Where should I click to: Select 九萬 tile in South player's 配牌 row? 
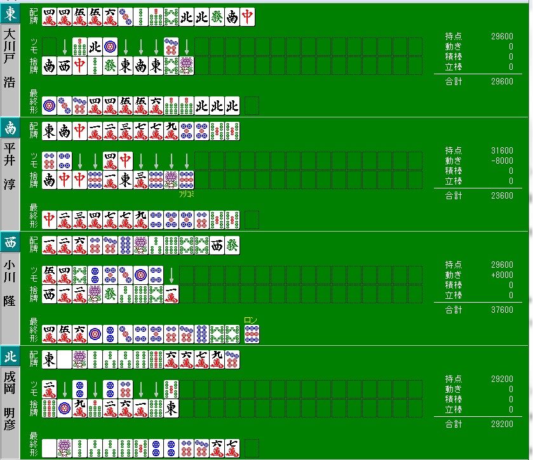[172, 131]
